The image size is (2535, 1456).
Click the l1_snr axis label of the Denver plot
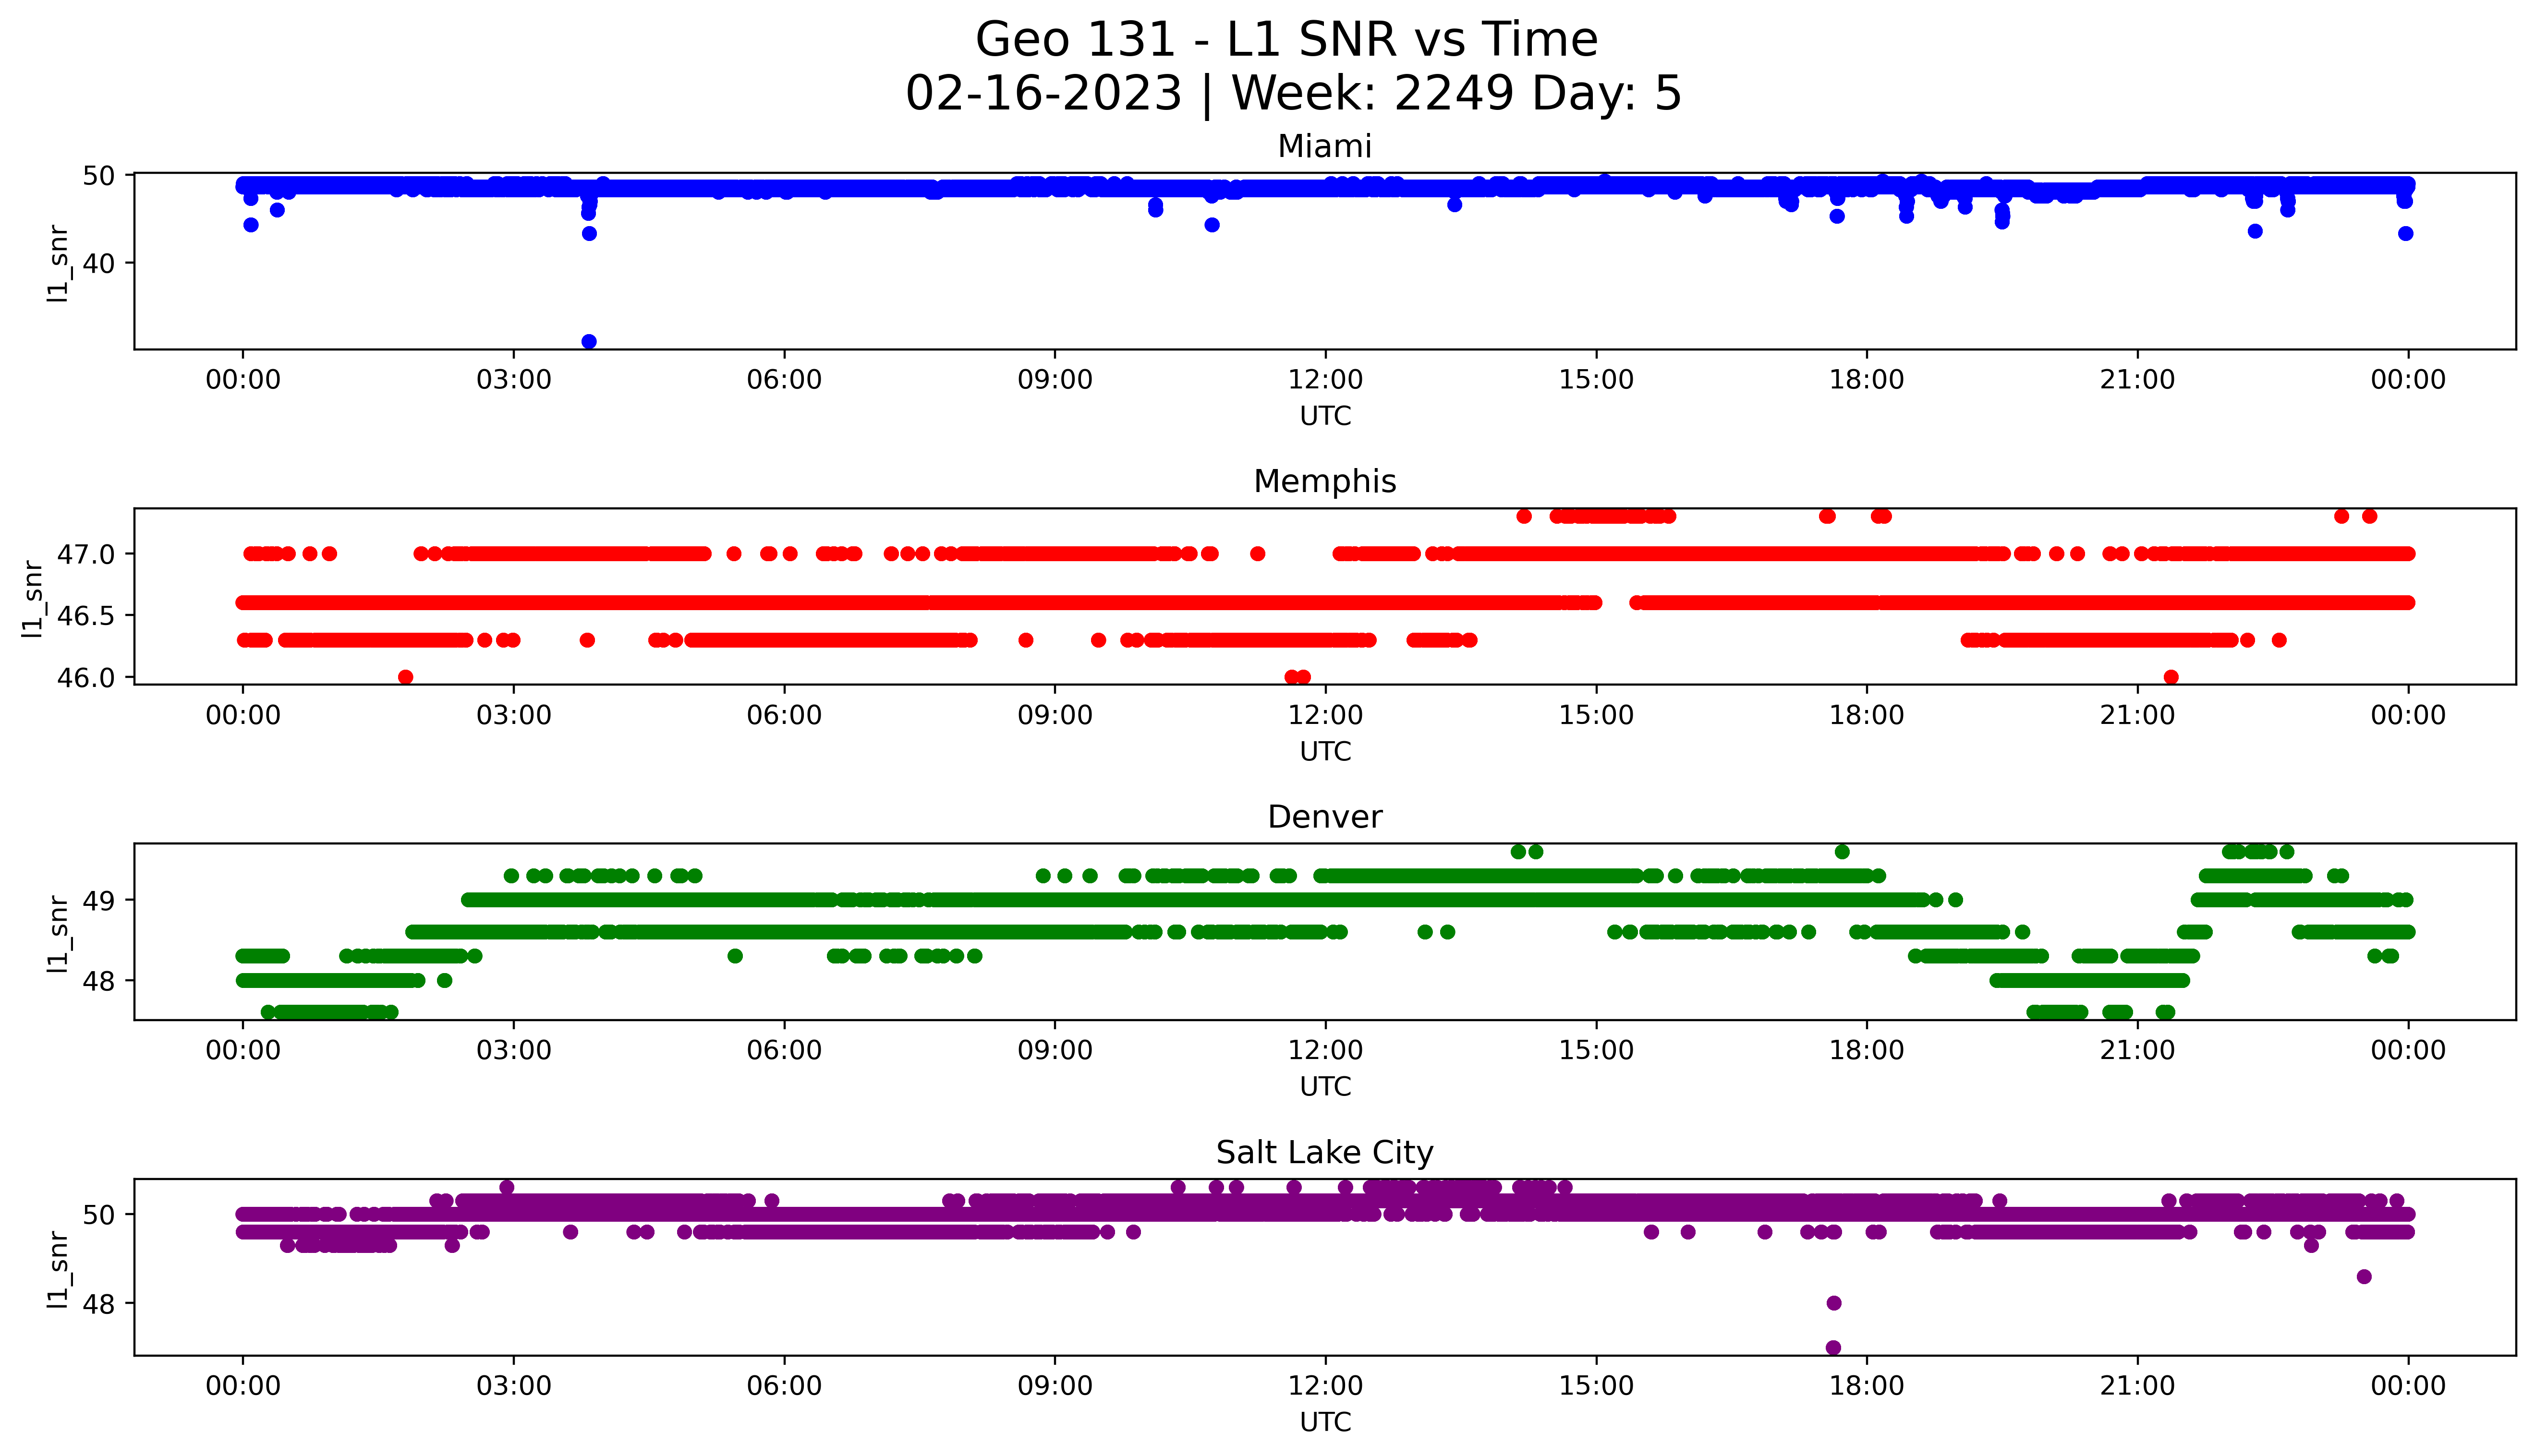[x=59, y=935]
